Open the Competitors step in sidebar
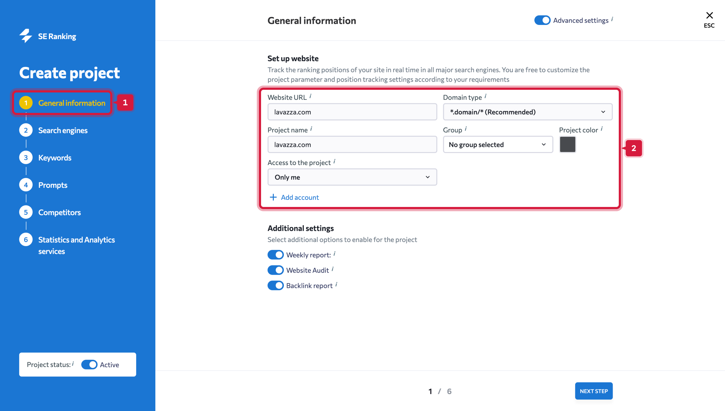The height and width of the screenshot is (411, 725). coord(59,212)
